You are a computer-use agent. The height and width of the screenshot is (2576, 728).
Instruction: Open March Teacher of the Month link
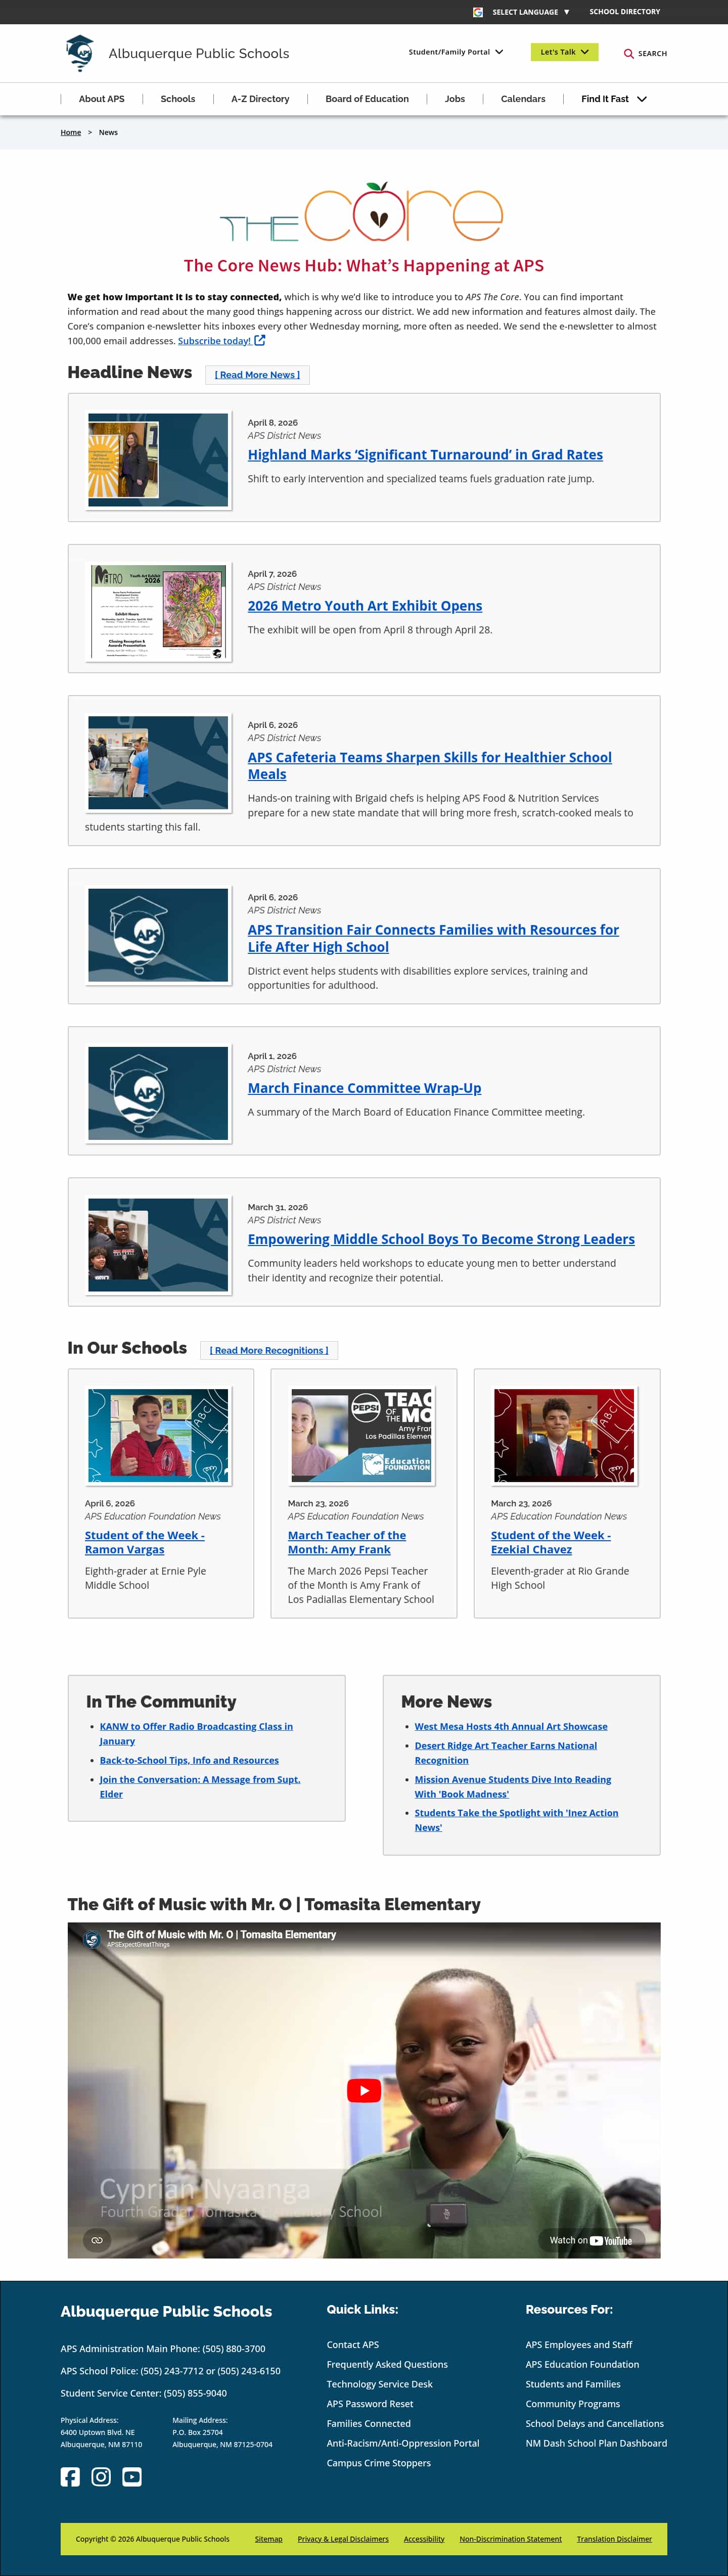[x=347, y=1542]
